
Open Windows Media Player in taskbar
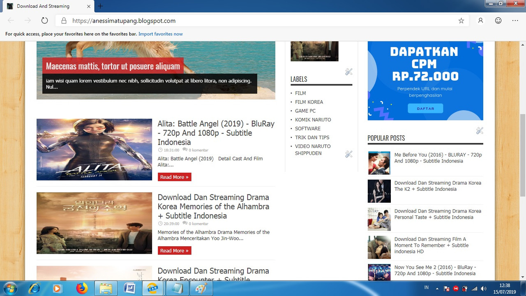click(x=57, y=289)
